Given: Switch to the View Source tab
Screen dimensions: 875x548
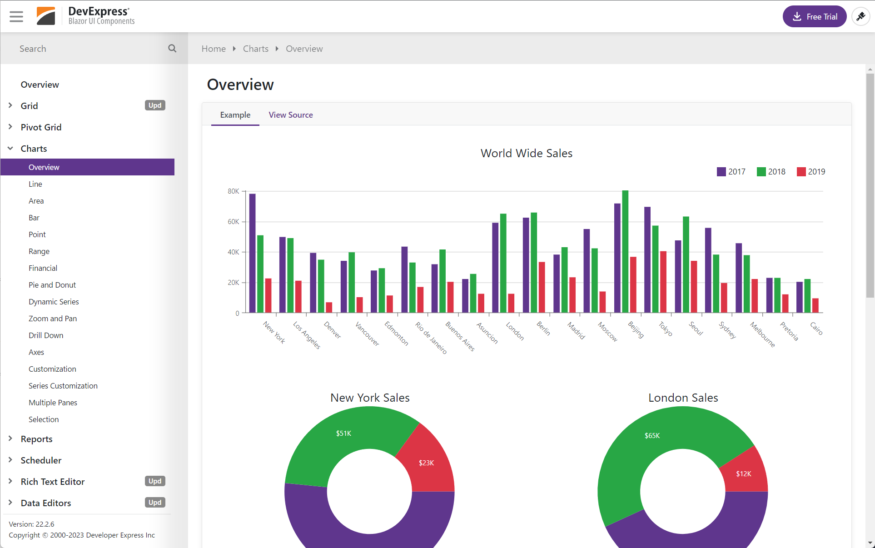Looking at the screenshot, I should (x=291, y=115).
